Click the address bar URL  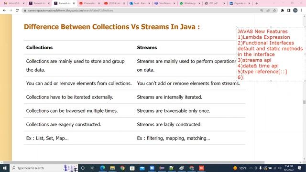pos(71,11)
